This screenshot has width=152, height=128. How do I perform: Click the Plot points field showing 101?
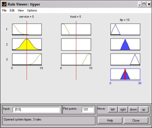click(88, 110)
